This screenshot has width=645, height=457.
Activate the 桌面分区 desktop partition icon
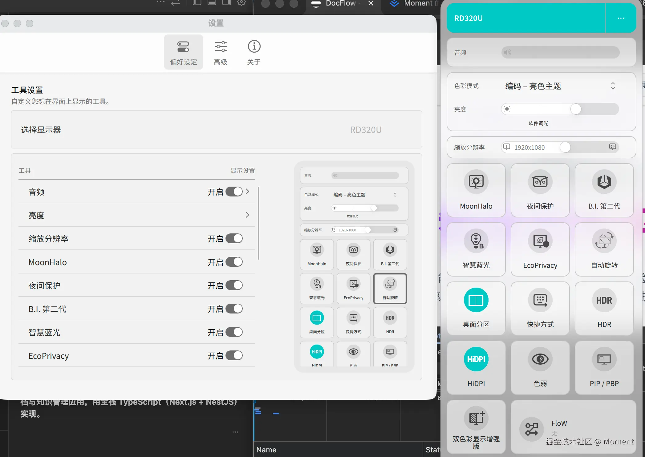click(x=476, y=300)
